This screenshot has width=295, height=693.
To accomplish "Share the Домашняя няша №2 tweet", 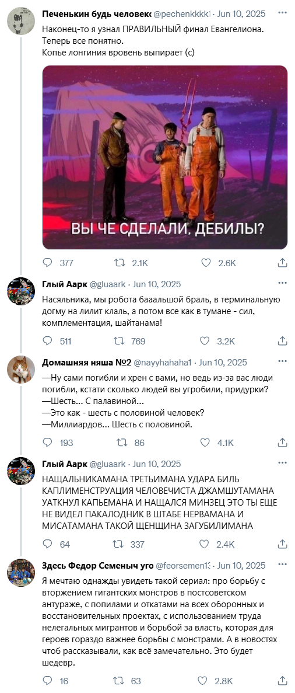I will tap(282, 443).
